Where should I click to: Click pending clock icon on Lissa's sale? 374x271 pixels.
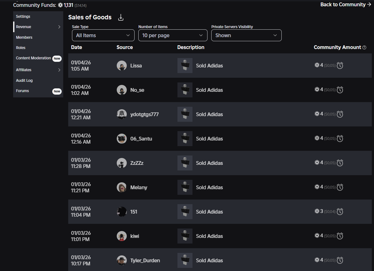[340, 66]
